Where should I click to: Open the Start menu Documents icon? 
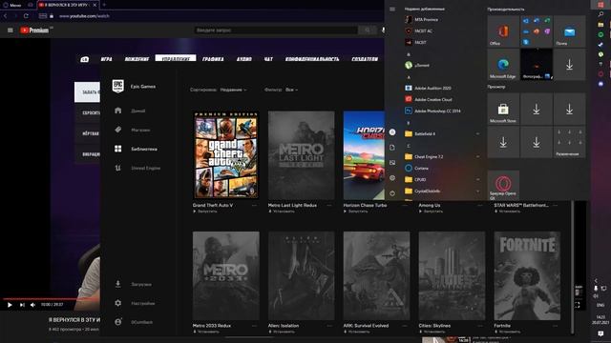392,148
